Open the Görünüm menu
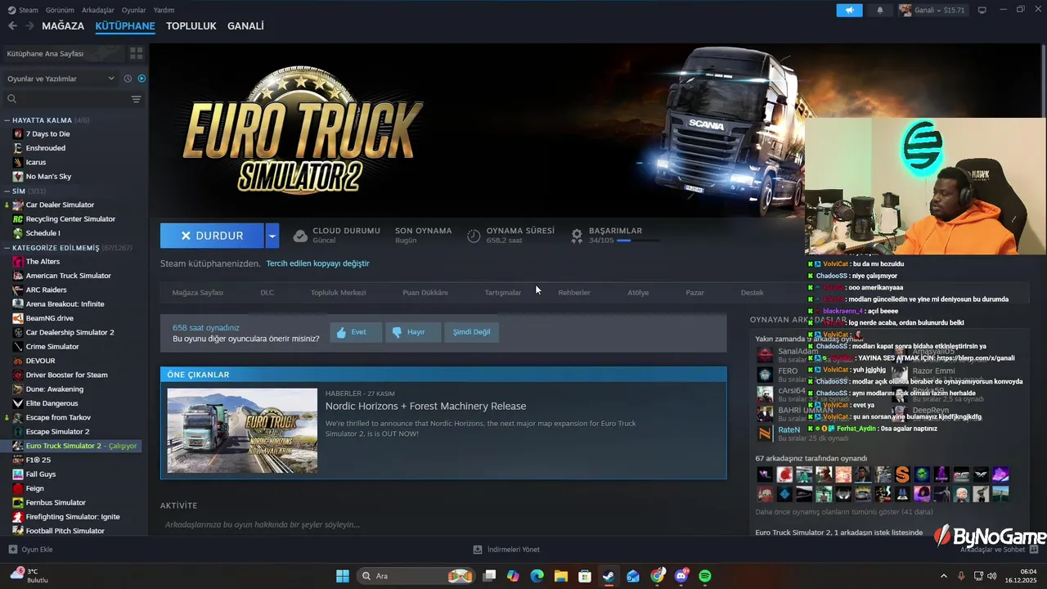The image size is (1047, 589). point(60,10)
